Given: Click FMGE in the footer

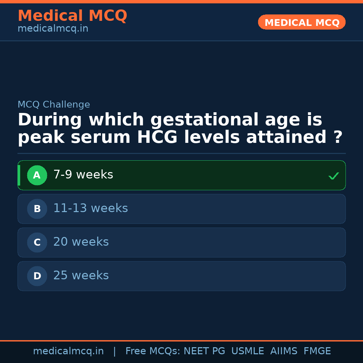Looking at the screenshot, I should pyautogui.click(x=317, y=351).
